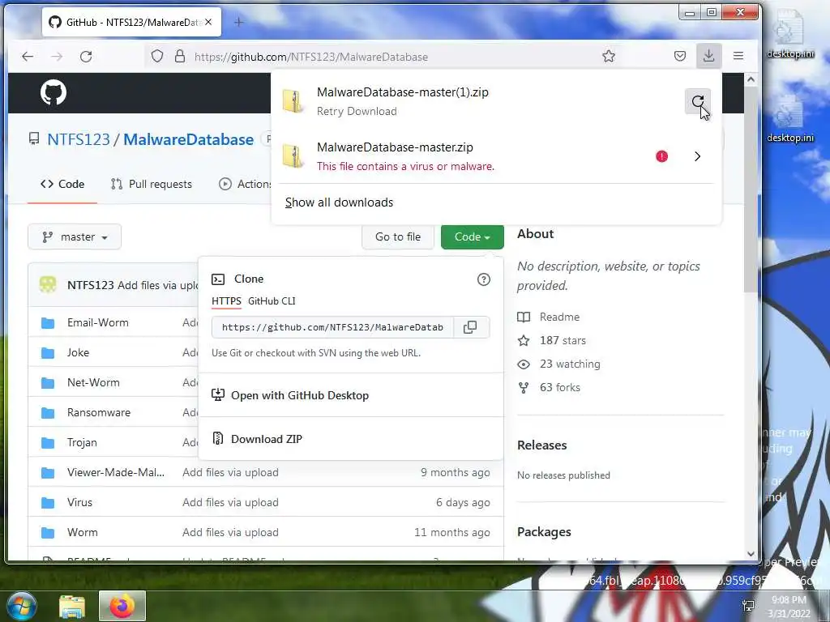Open Windows Explorer from the taskbar
Viewport: 830px width, 622px height.
pyautogui.click(x=72, y=607)
